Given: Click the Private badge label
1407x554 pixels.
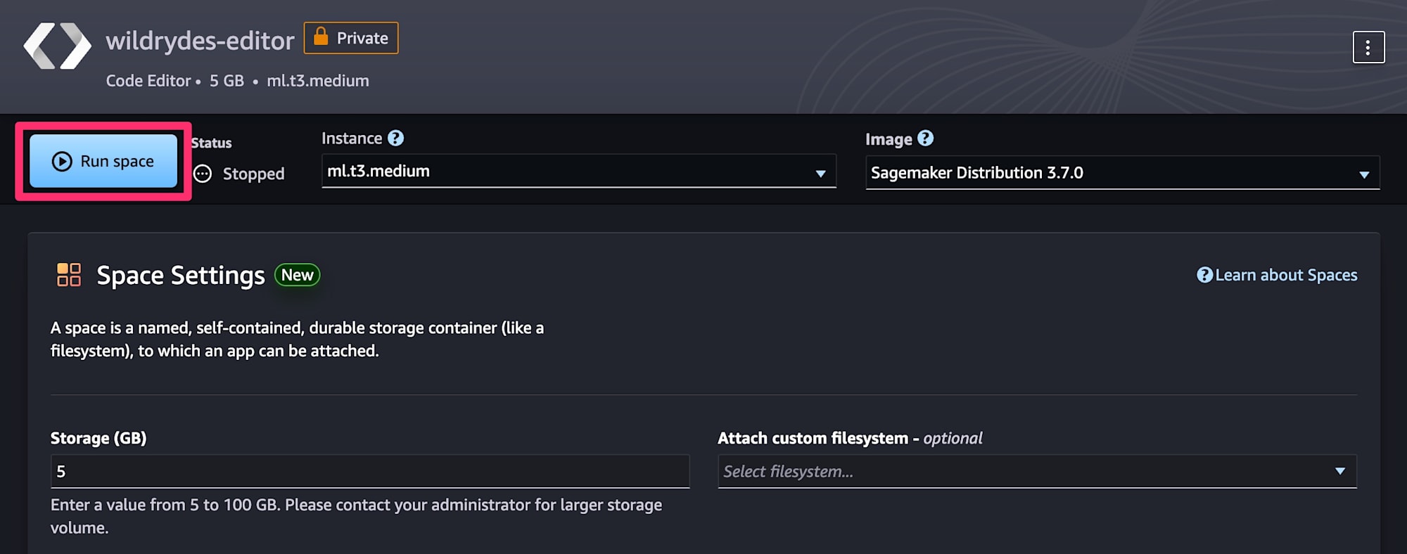Looking at the screenshot, I should point(362,38).
